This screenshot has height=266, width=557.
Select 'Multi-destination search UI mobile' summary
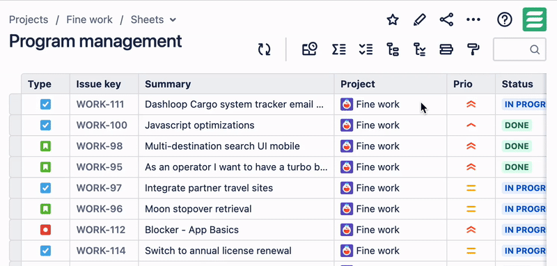click(x=236, y=146)
